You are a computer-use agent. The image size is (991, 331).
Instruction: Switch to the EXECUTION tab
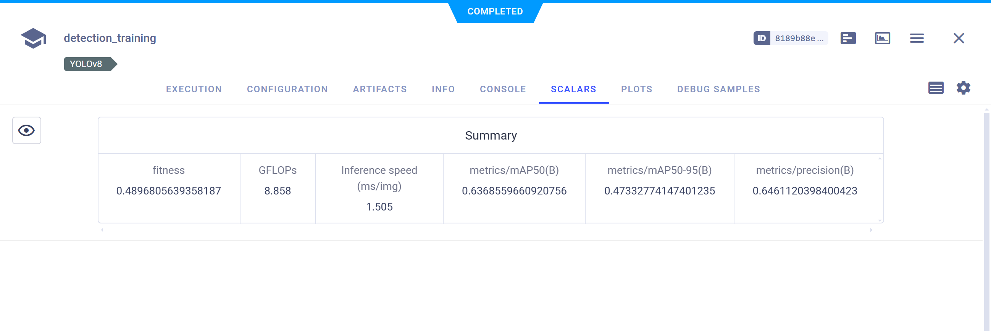194,89
